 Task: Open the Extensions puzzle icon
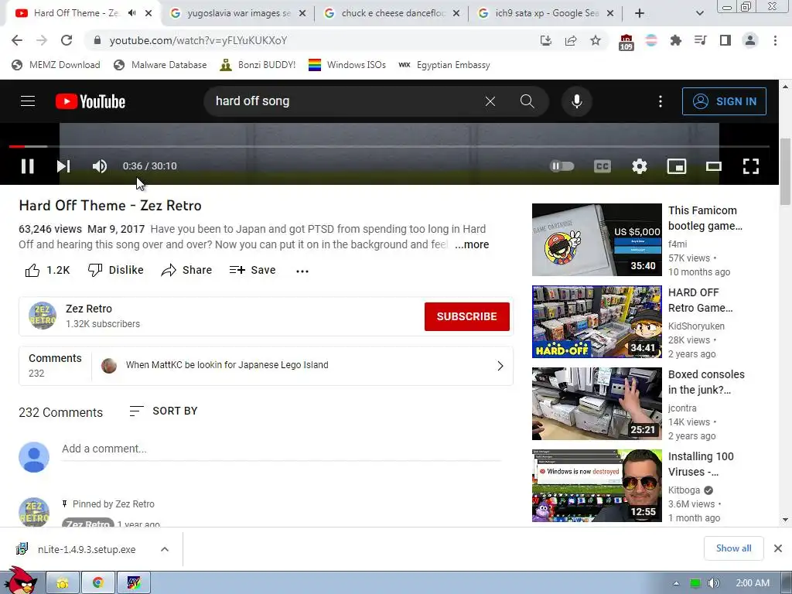click(675, 40)
